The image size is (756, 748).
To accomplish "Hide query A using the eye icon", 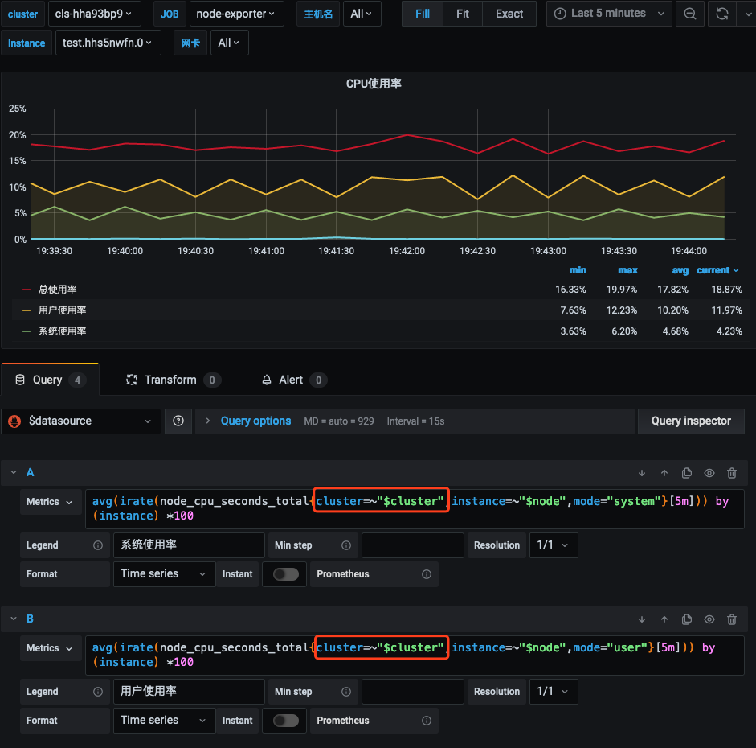I will point(709,473).
